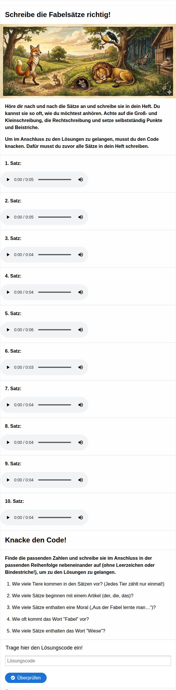
Task: Click the Satz 5 volume icon
Action: click(80, 330)
